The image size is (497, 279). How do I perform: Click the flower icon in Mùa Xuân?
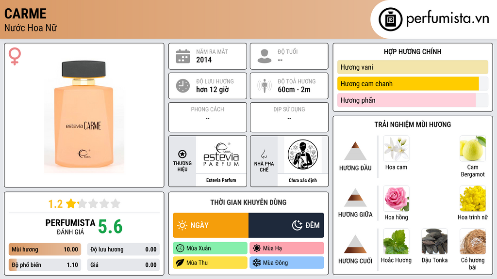click(180, 248)
